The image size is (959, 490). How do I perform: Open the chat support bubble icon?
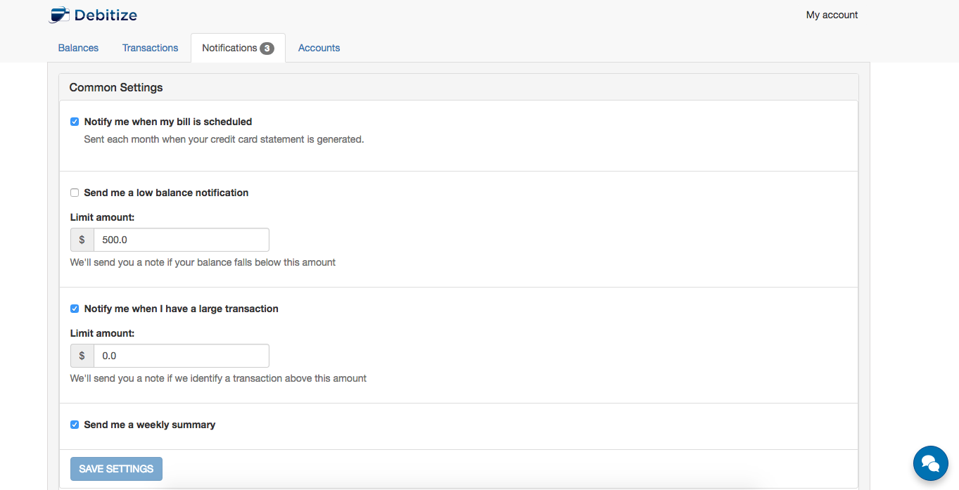(930, 463)
